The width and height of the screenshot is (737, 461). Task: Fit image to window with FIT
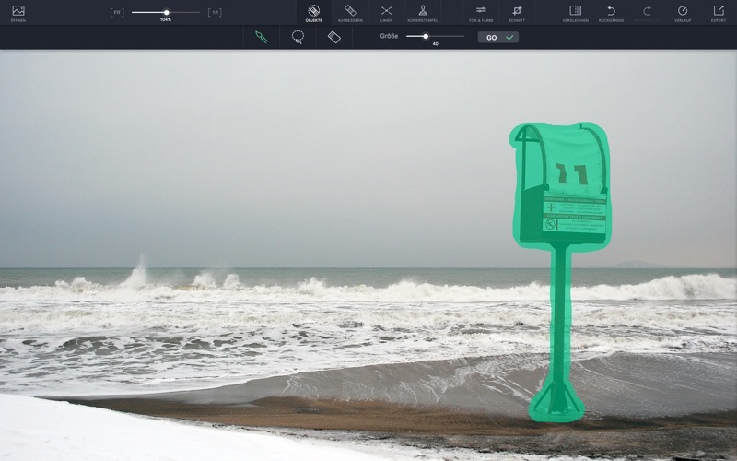[117, 13]
